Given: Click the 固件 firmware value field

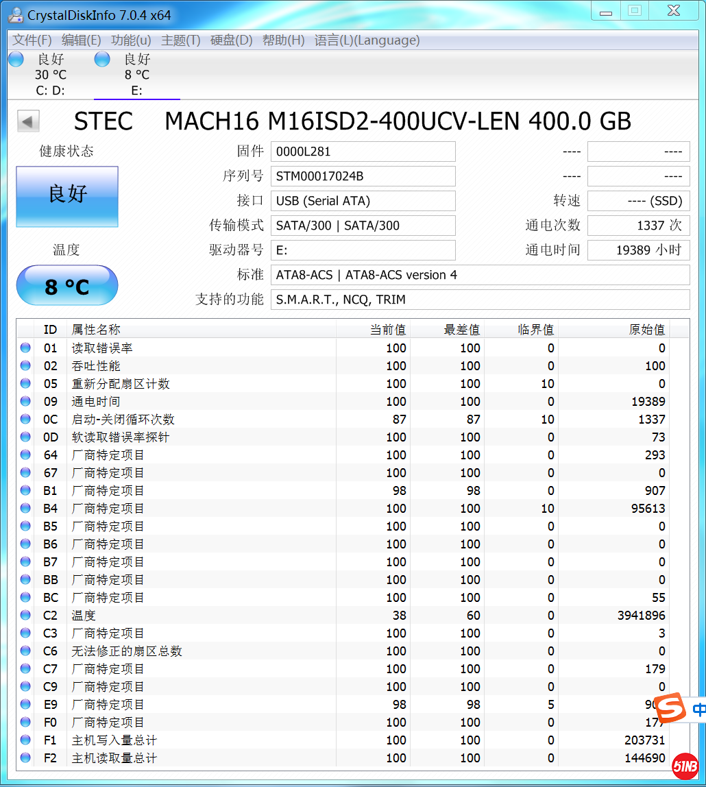Looking at the screenshot, I should pyautogui.click(x=363, y=152).
